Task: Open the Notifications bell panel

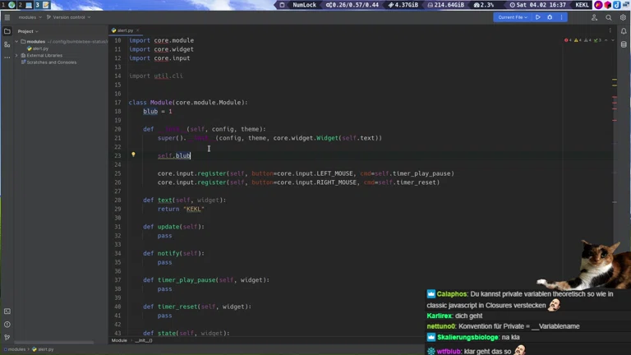Action: click(624, 31)
